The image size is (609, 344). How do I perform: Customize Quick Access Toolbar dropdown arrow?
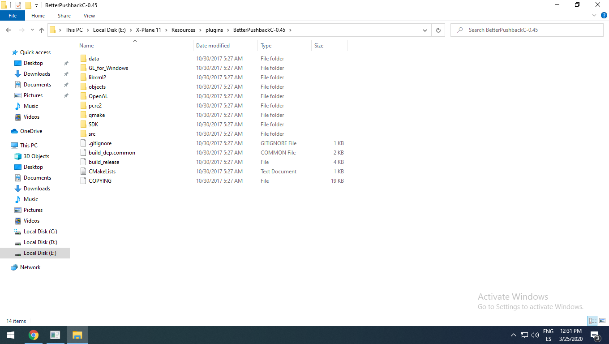(x=36, y=6)
